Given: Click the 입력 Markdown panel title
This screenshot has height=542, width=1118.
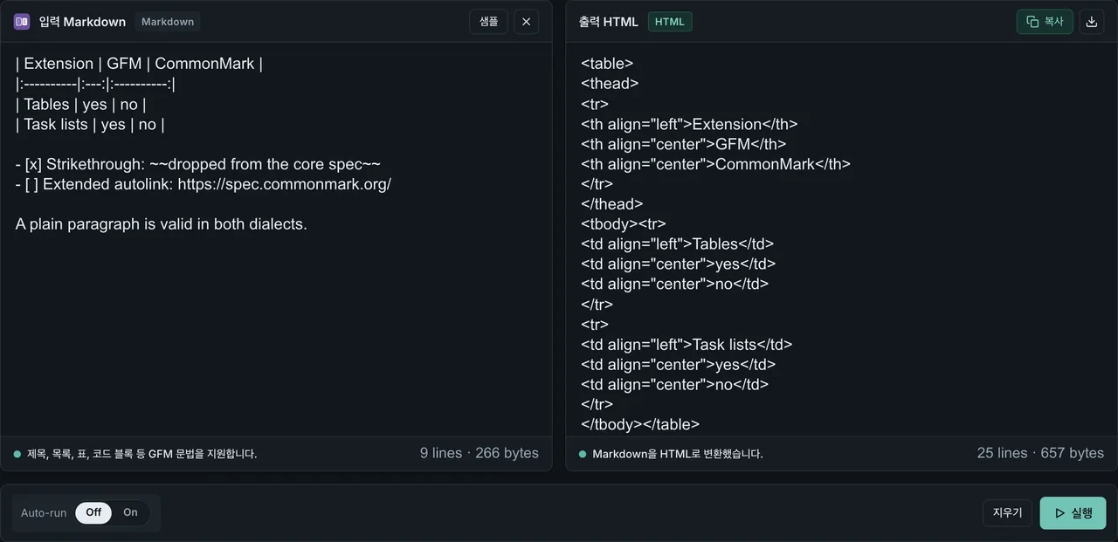Looking at the screenshot, I should pyautogui.click(x=82, y=22).
